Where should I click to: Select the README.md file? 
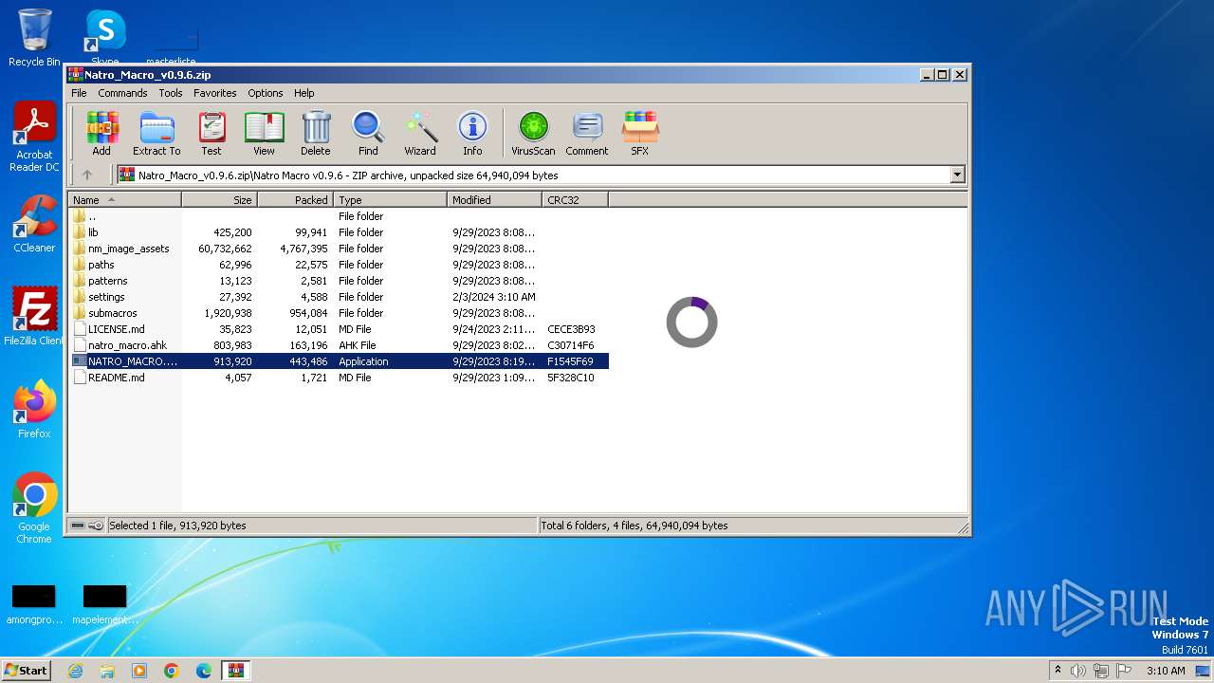[x=339, y=378]
